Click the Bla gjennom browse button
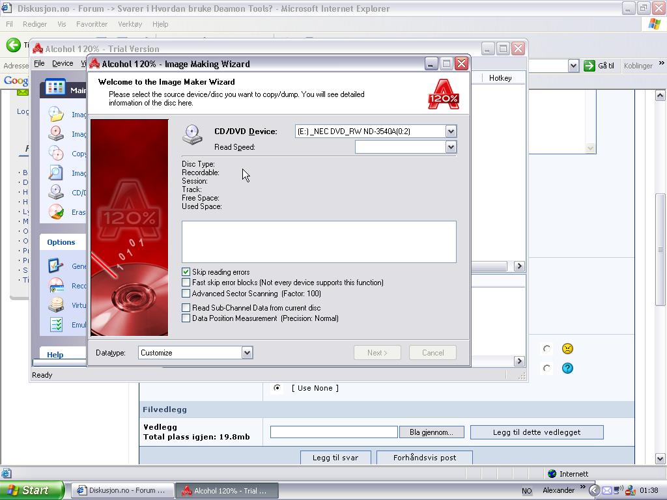 pyautogui.click(x=431, y=432)
